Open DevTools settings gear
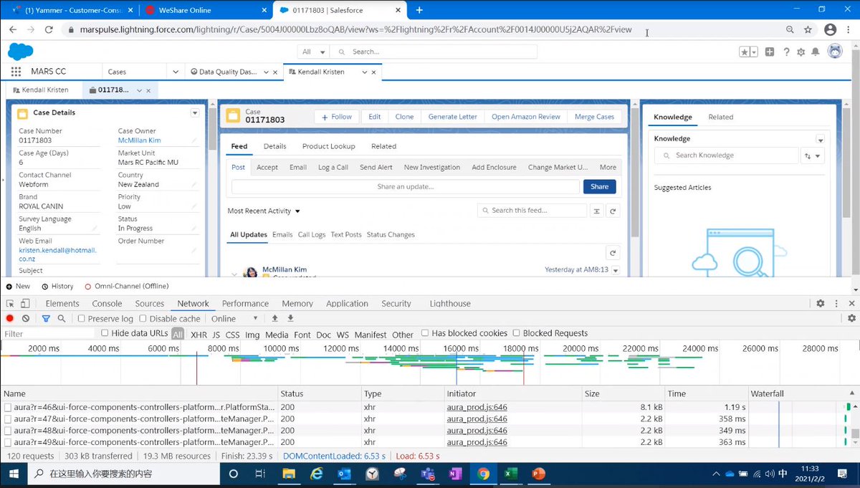This screenshot has height=488, width=860. click(821, 304)
